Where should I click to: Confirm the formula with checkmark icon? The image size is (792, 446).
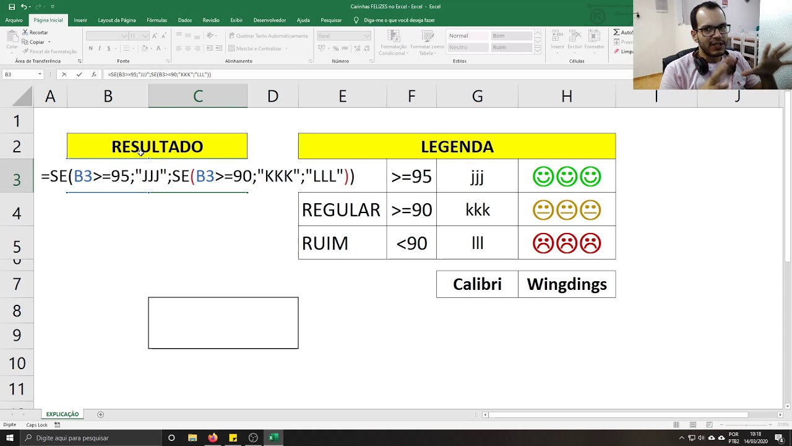[x=79, y=74]
